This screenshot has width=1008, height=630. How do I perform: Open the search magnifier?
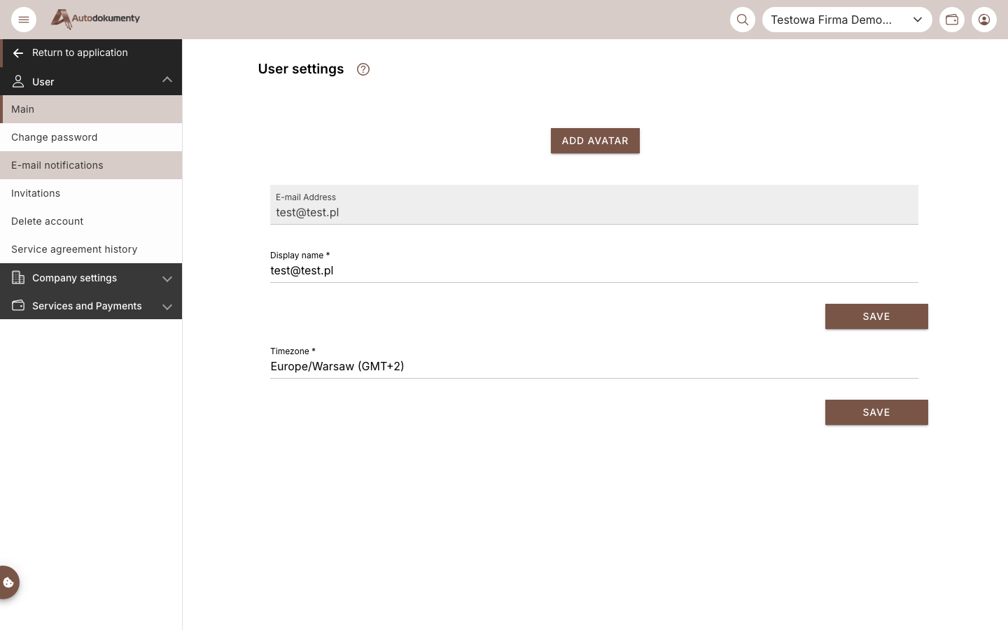(x=743, y=20)
